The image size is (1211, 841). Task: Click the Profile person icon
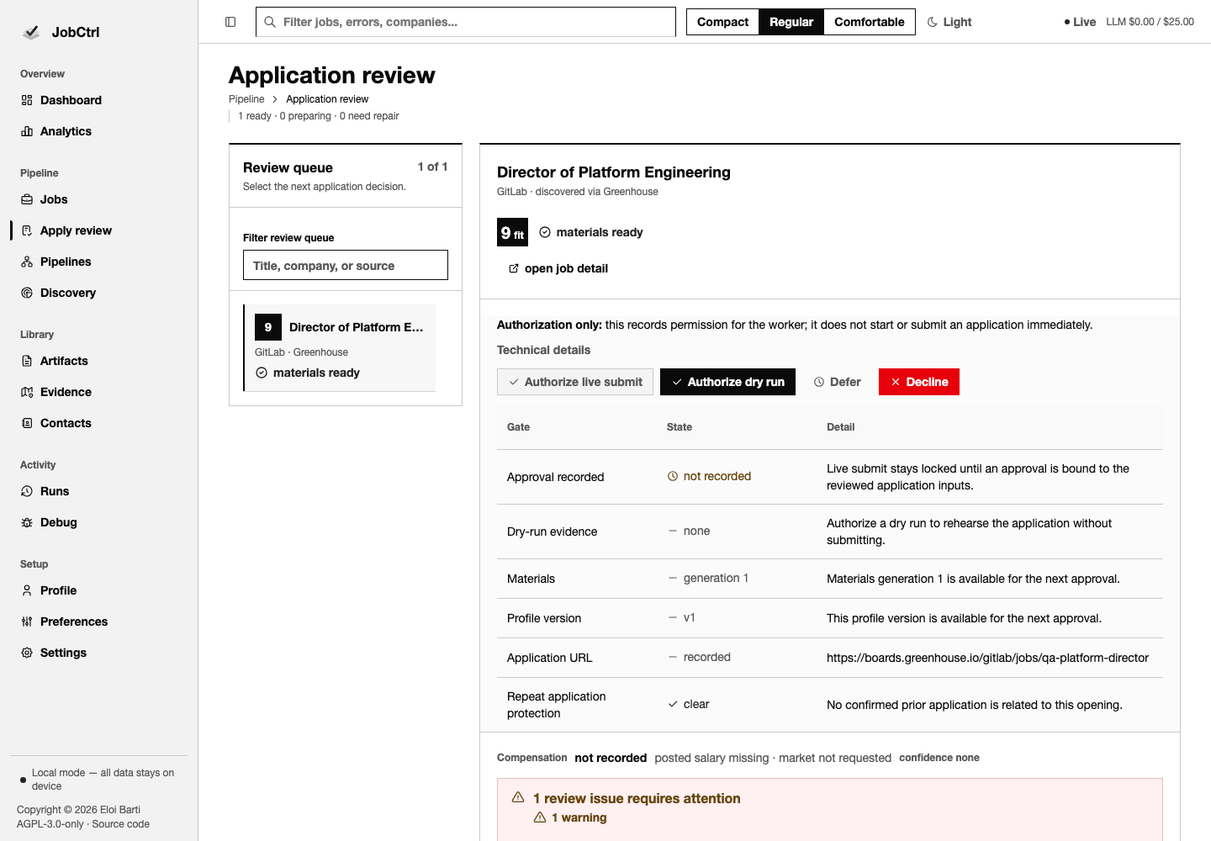[x=27, y=590]
